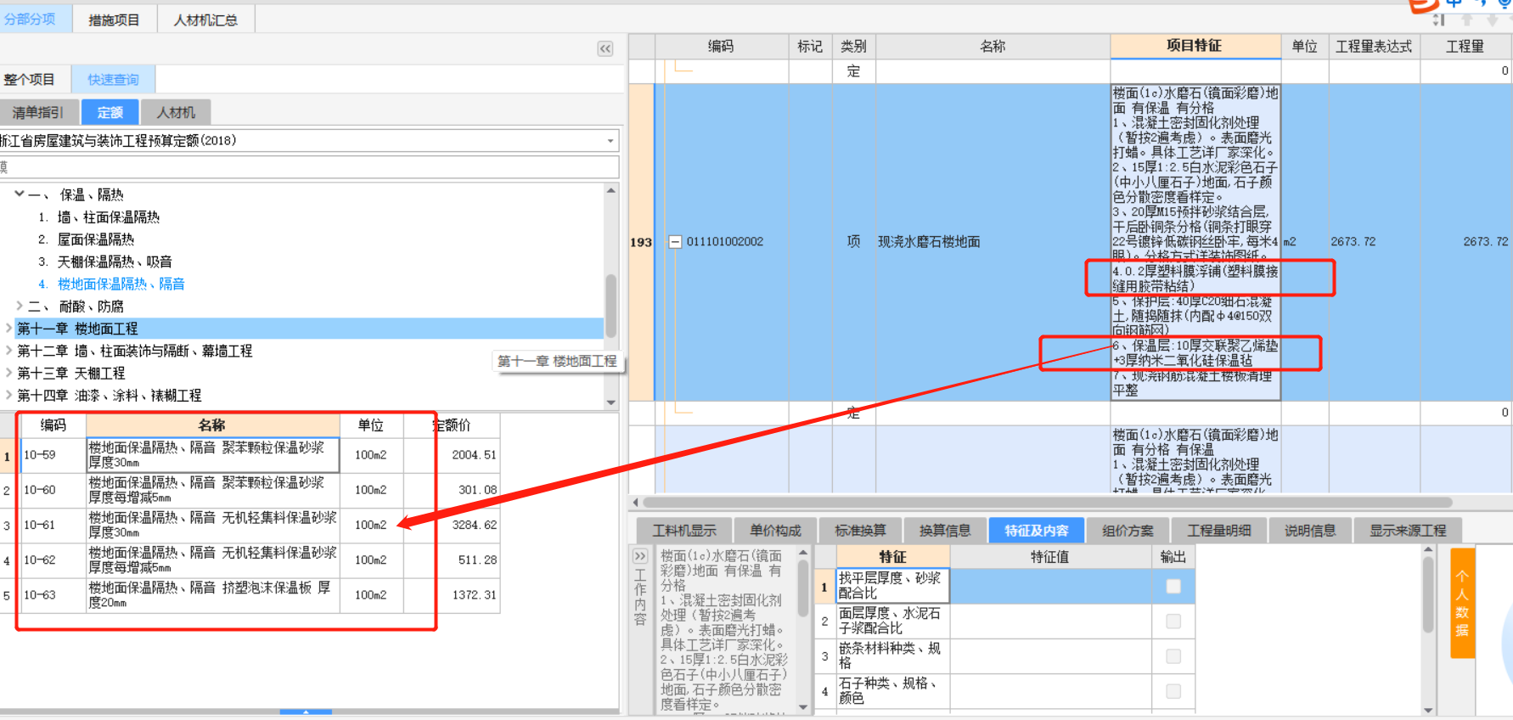Screen dimensions: 1513x720
Task: Expand 第十四章 油漆、涂料 node
Action: [x=8, y=395]
